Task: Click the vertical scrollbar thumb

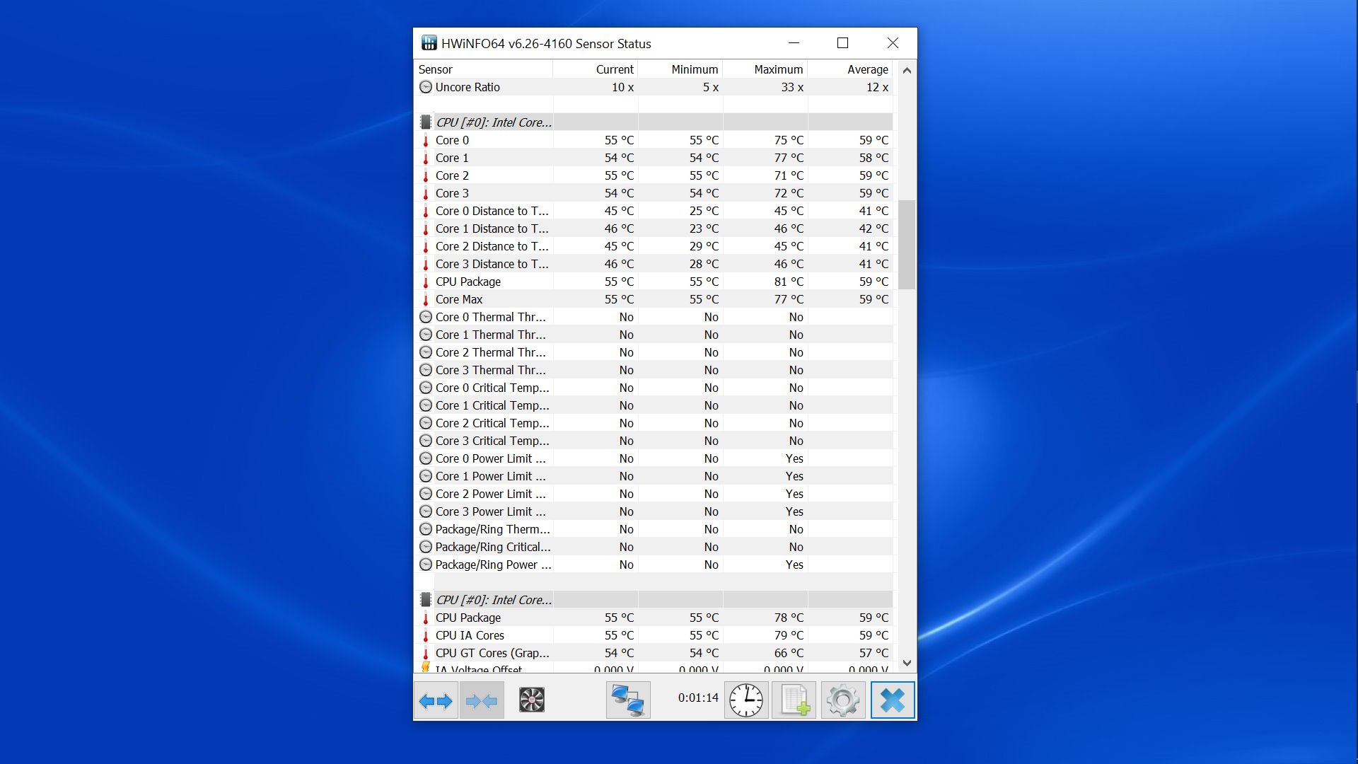Action: (907, 245)
